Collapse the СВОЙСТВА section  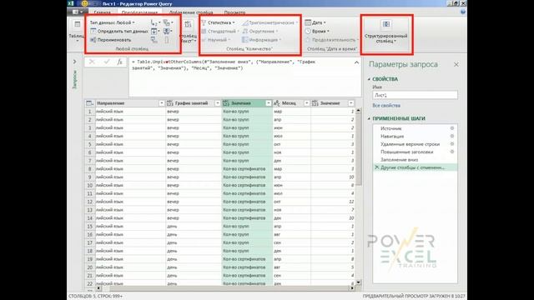[369, 79]
